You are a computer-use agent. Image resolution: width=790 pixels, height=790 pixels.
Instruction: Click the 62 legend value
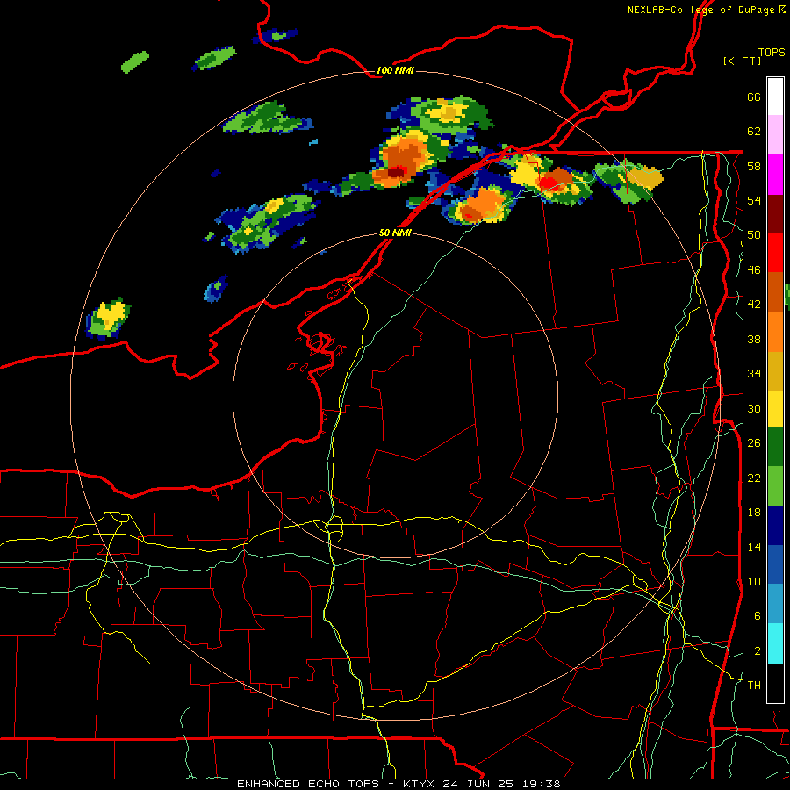click(754, 132)
